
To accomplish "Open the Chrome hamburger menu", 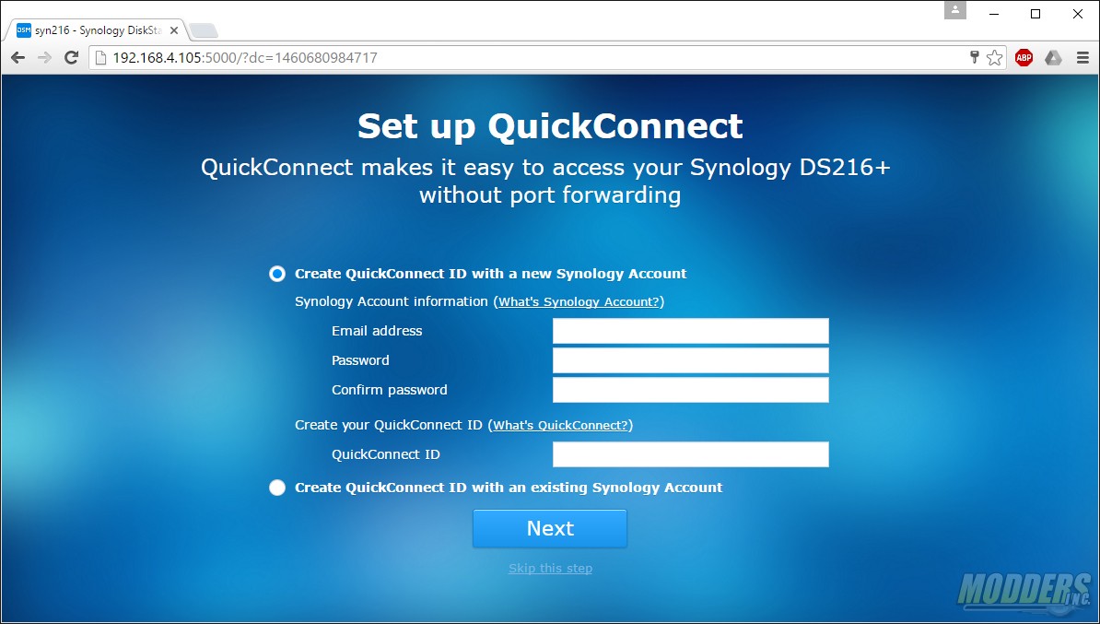I will click(1082, 57).
